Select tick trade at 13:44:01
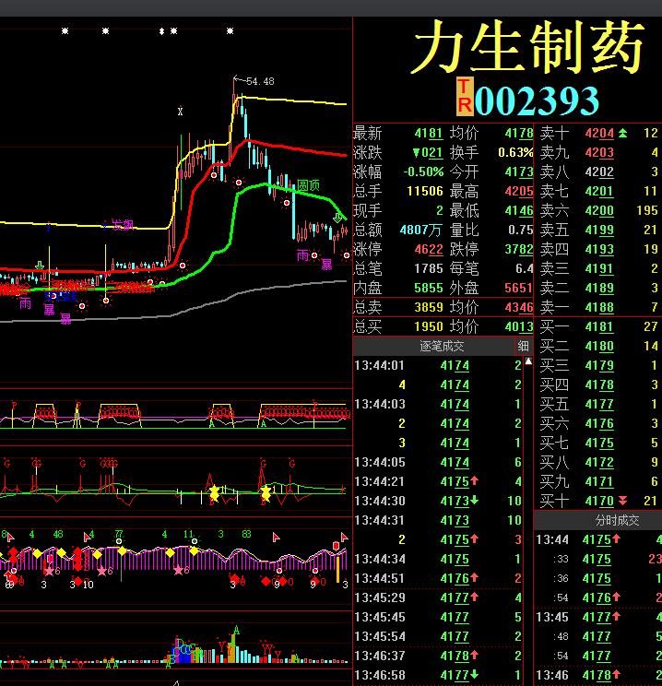662x686 pixels. 438,365
